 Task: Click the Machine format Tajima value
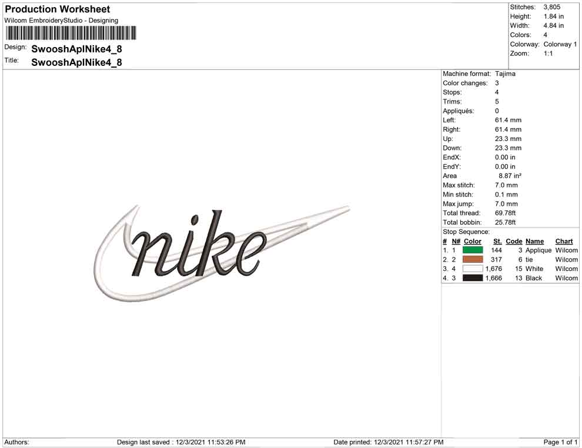[505, 74]
